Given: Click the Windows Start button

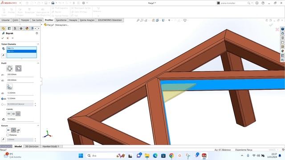Looking at the screenshot, I should tap(81, 156).
